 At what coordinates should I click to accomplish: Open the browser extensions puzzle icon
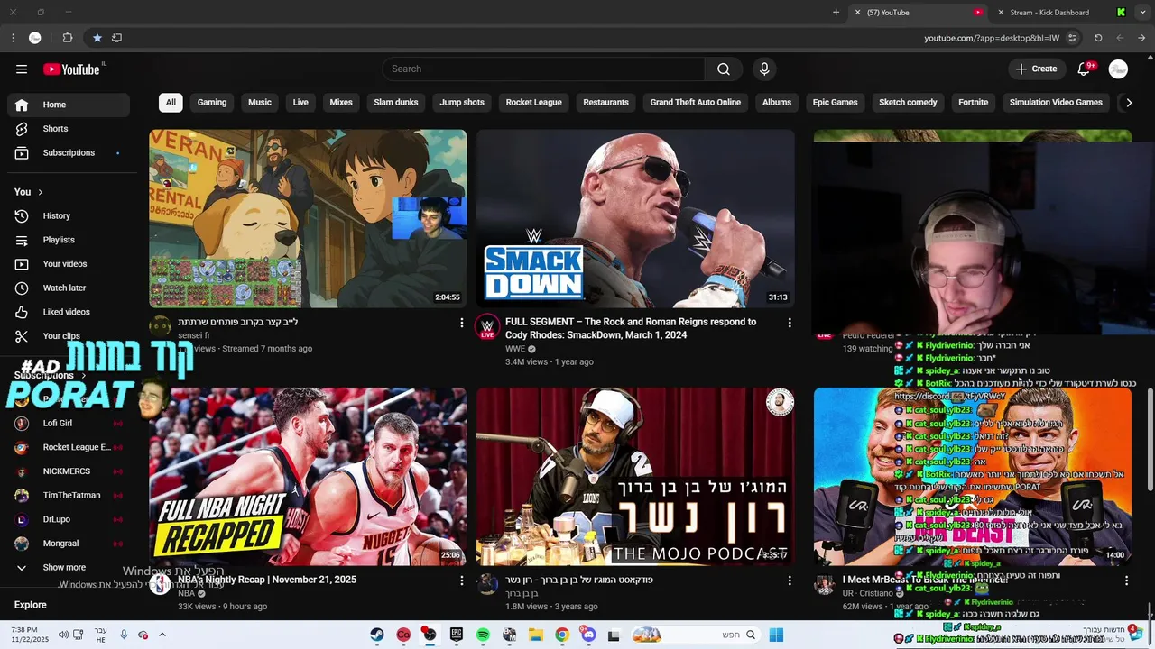[68, 38]
